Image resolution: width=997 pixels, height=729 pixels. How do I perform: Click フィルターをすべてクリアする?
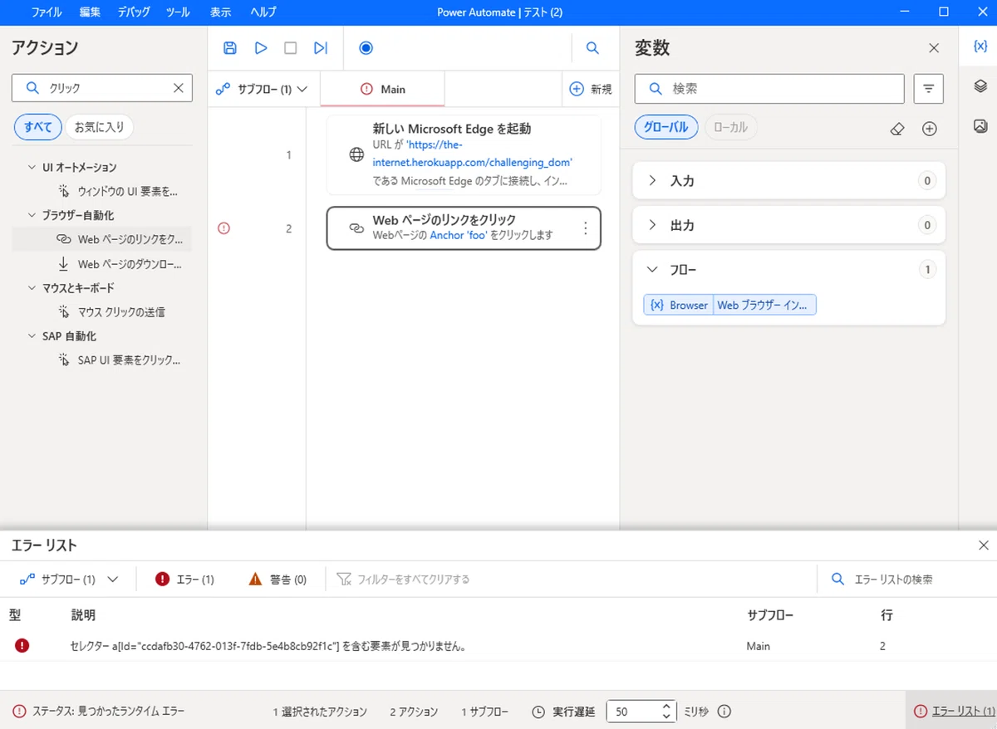pos(404,580)
